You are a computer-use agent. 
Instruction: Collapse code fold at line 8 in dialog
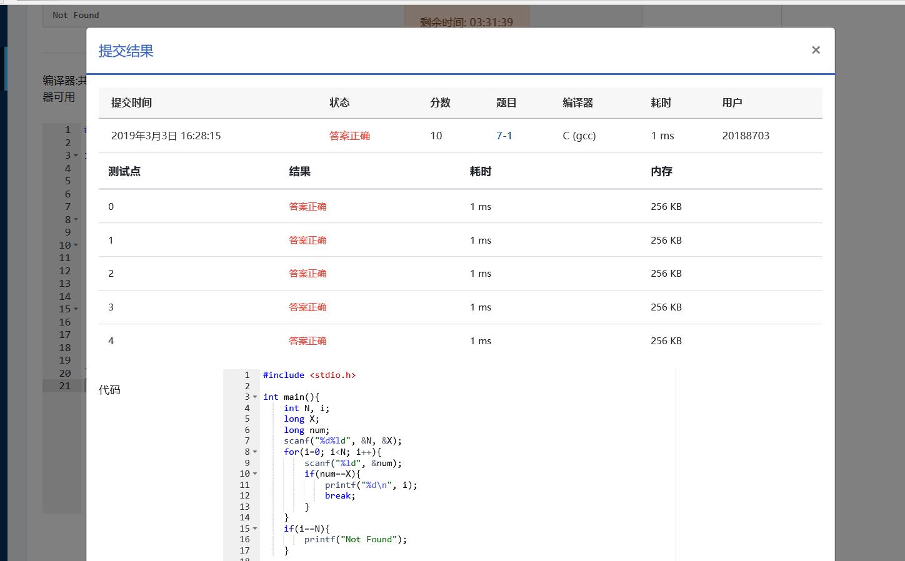click(255, 452)
